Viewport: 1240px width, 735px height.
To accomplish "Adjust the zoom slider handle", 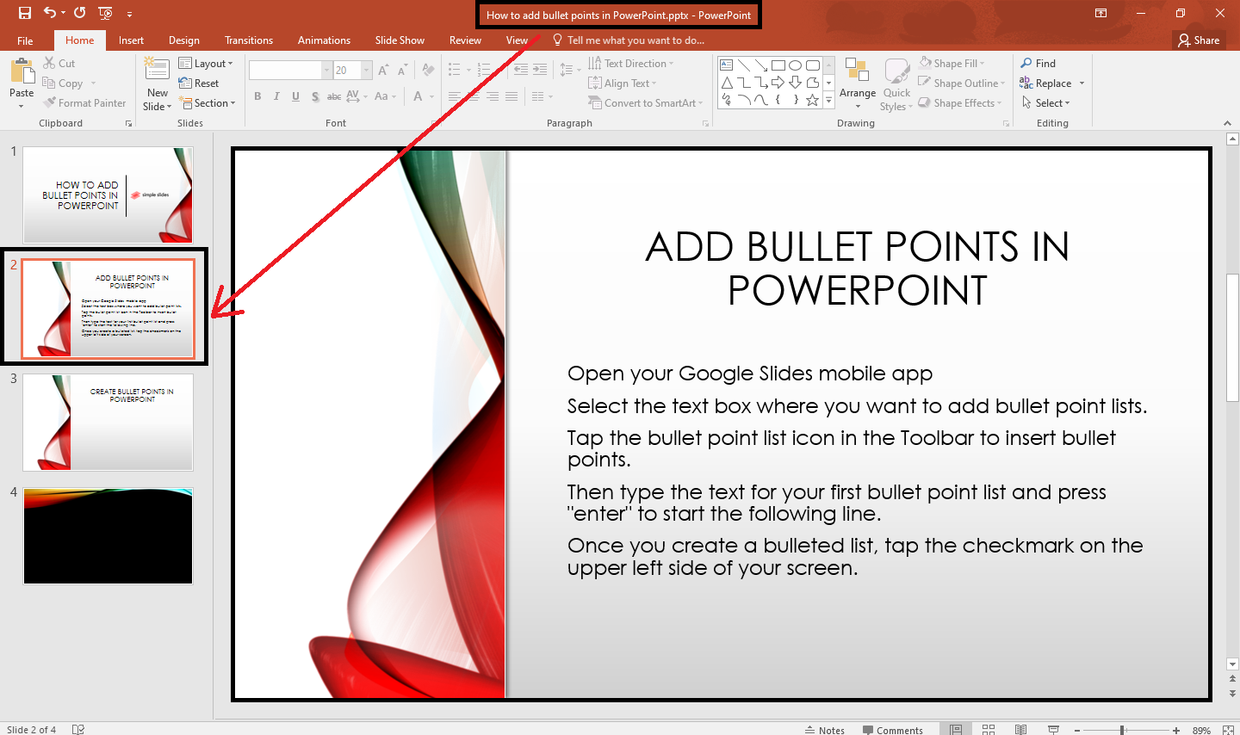I will click(x=1122, y=730).
